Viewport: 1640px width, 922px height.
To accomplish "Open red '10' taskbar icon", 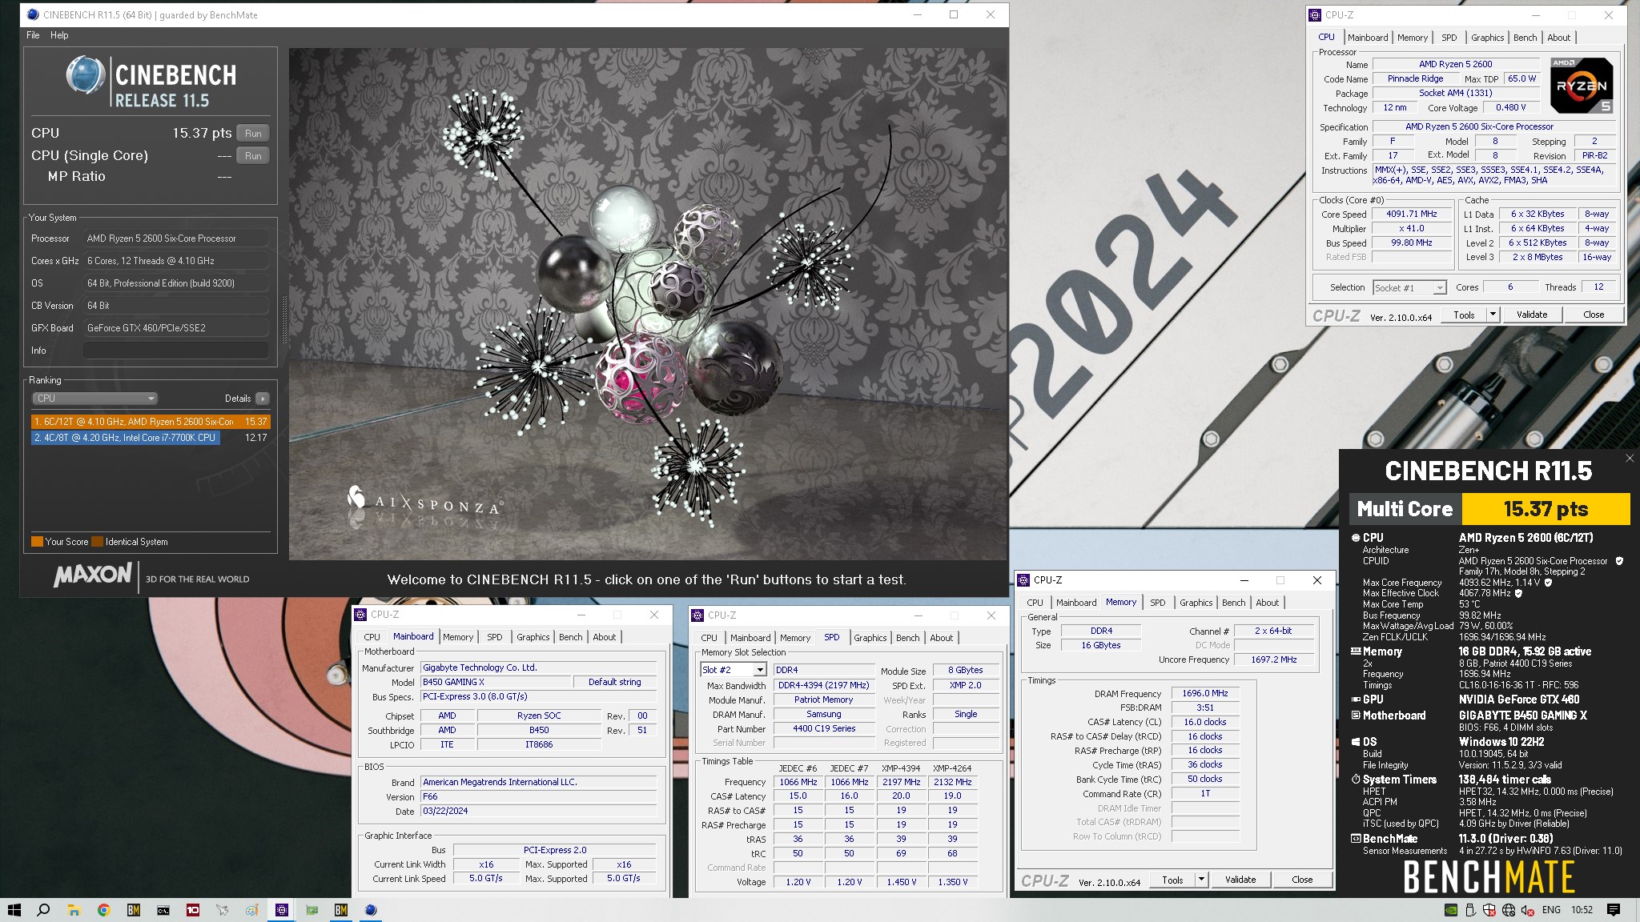I will [193, 910].
